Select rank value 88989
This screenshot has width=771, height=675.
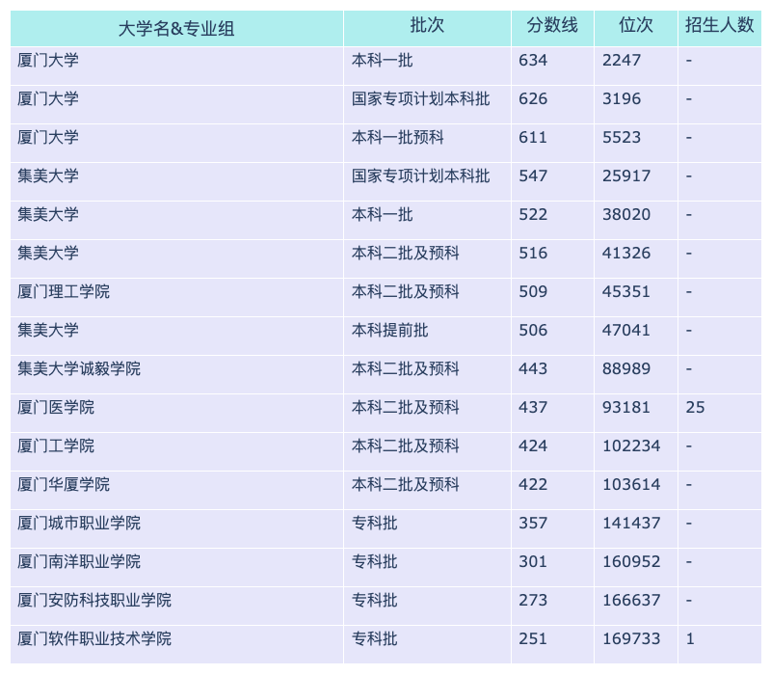click(626, 369)
